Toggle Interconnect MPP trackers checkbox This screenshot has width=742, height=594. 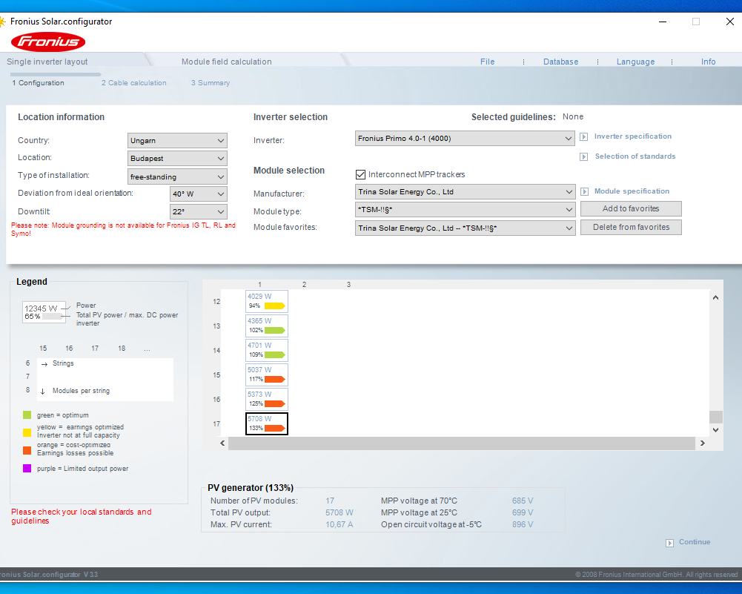point(361,175)
